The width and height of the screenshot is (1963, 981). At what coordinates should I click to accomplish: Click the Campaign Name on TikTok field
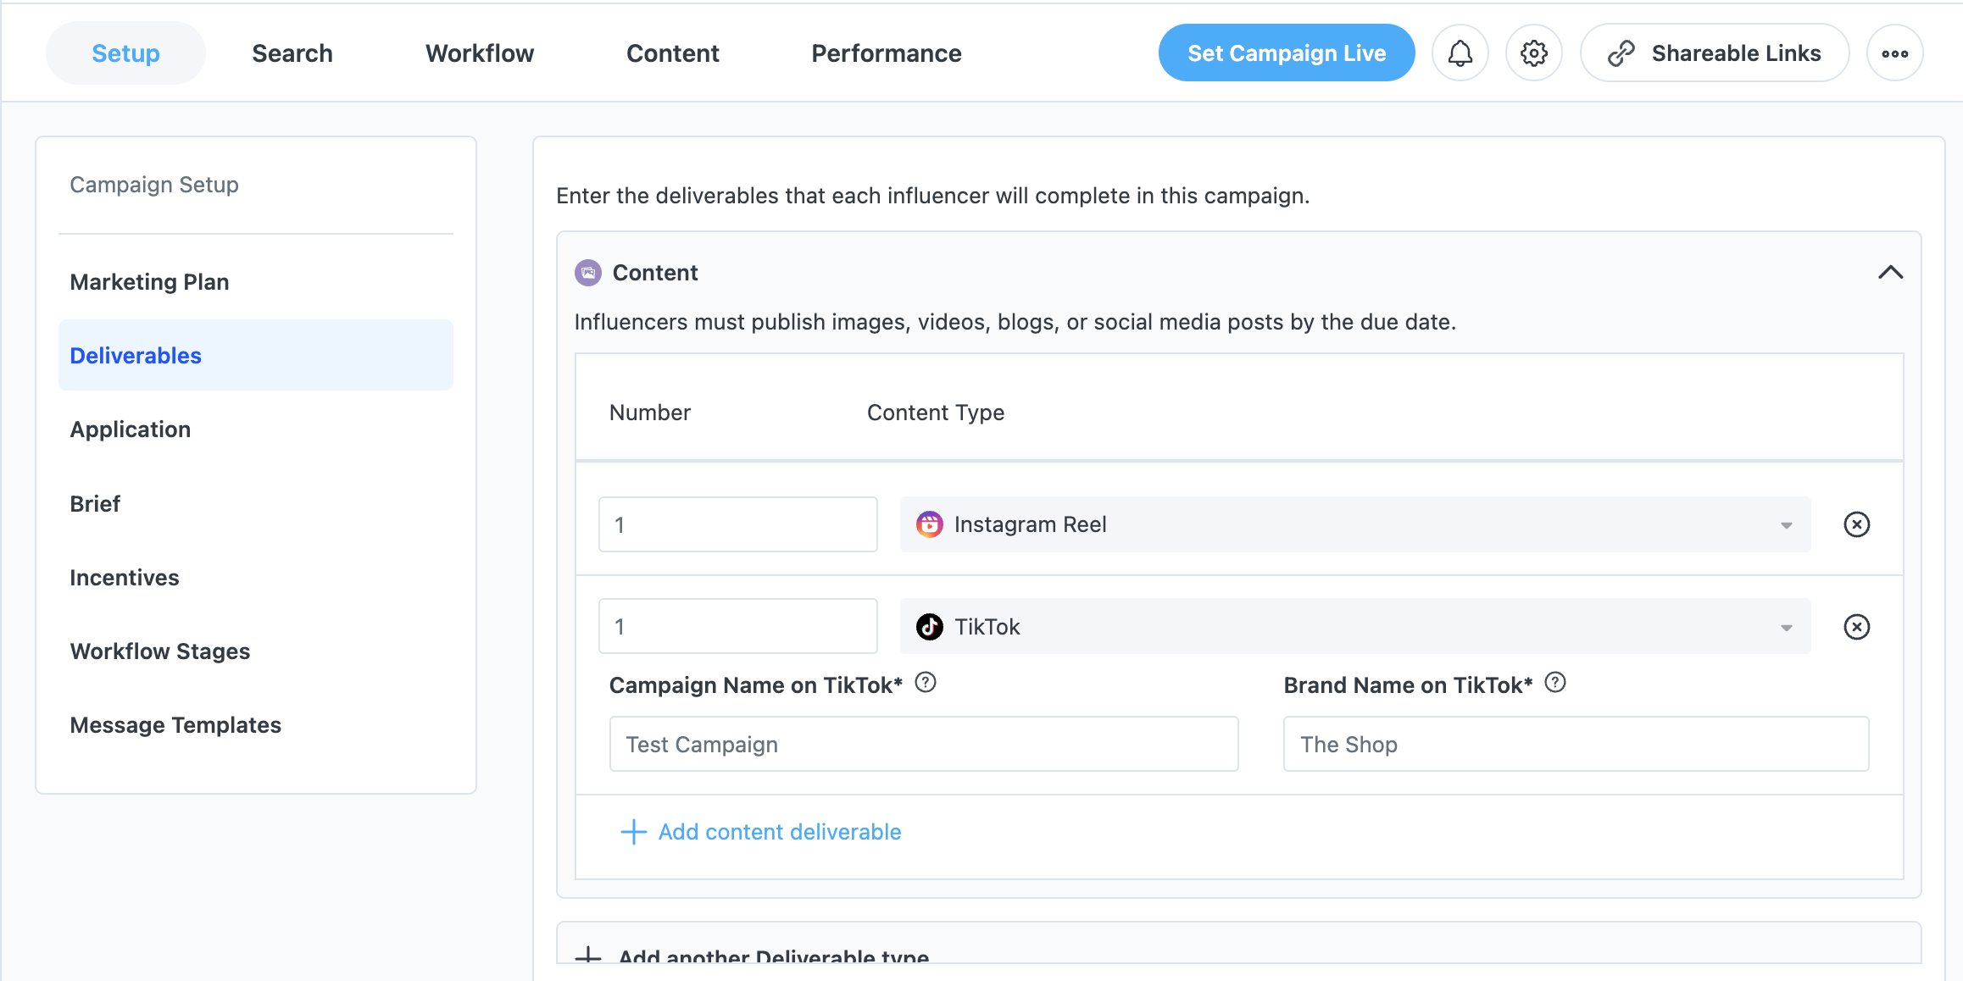pyautogui.click(x=923, y=745)
